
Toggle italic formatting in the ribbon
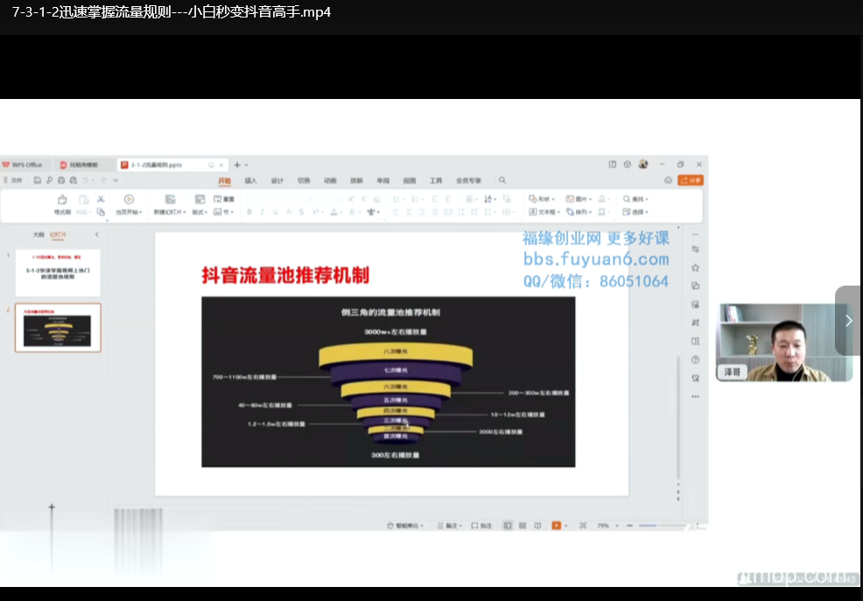(263, 212)
